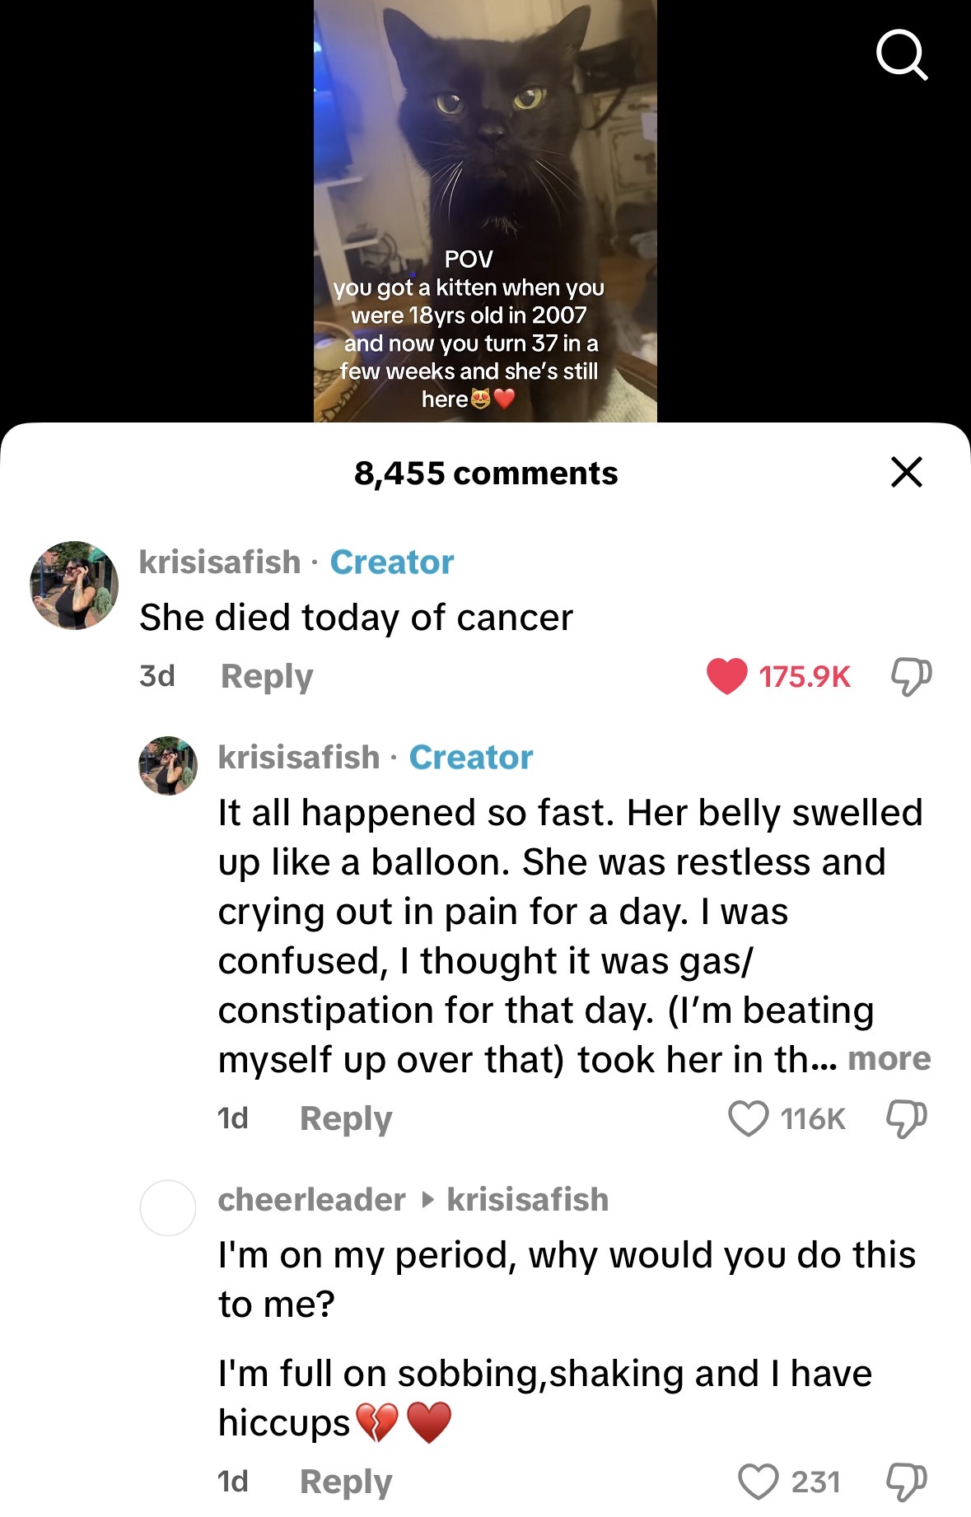Open cheerleader's username link
The image size is (971, 1517).
click(311, 1200)
